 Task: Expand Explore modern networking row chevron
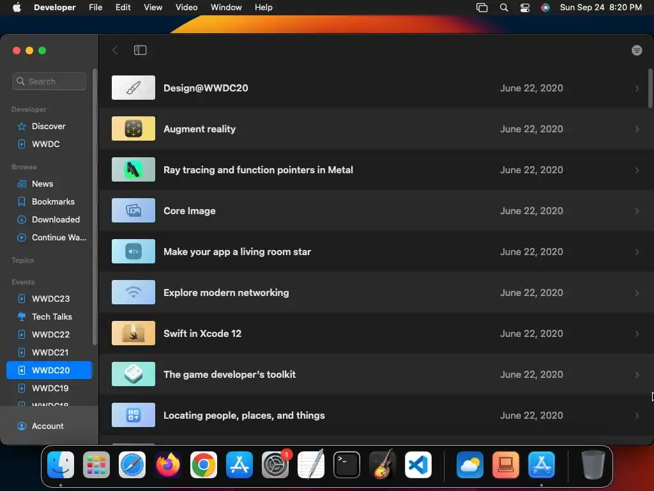tap(637, 293)
